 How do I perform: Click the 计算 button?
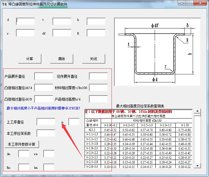30,59
